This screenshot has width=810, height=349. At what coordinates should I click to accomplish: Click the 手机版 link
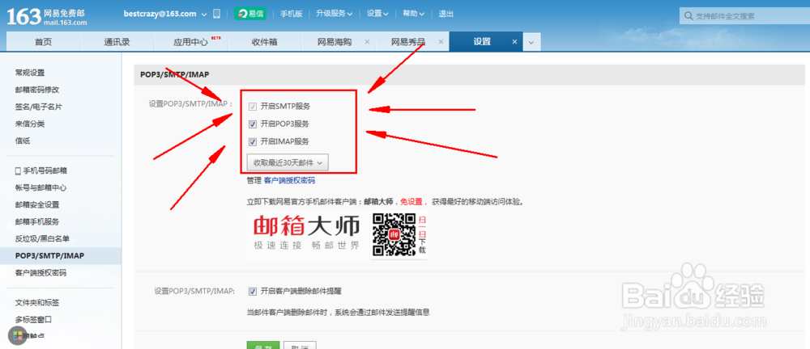click(x=292, y=14)
